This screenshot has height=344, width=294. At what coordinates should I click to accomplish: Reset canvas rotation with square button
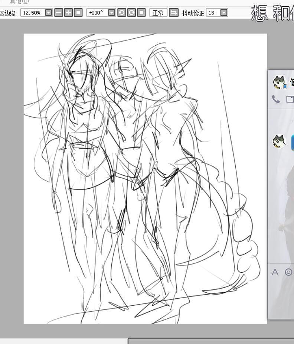click(141, 13)
